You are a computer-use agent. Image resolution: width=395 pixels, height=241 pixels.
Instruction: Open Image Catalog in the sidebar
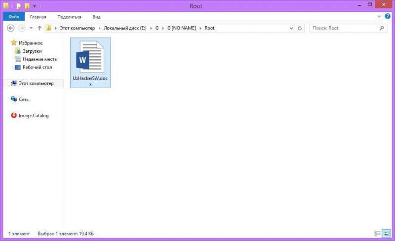point(34,115)
